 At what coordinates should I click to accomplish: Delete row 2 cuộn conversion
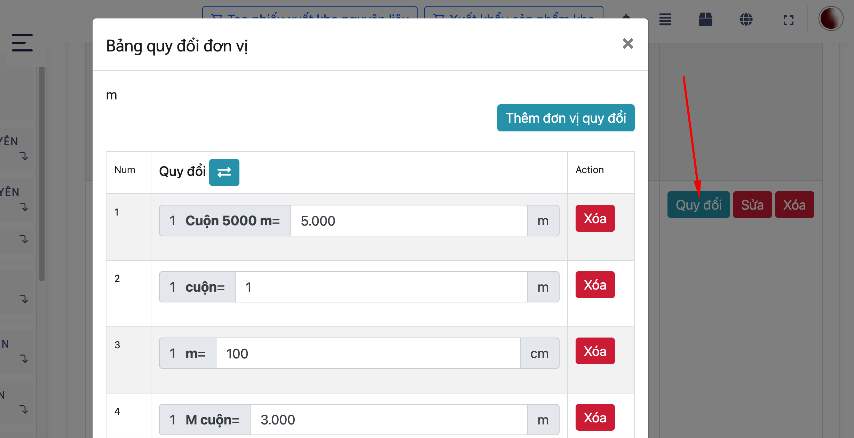(595, 285)
